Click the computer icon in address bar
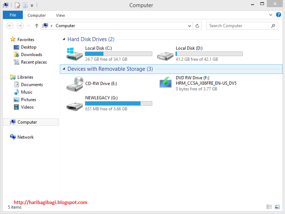The image size is (285, 214). tap(45, 26)
